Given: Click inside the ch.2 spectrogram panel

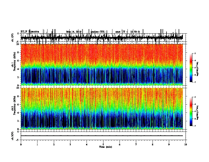Looking at the screenshot, I should [102, 109].
